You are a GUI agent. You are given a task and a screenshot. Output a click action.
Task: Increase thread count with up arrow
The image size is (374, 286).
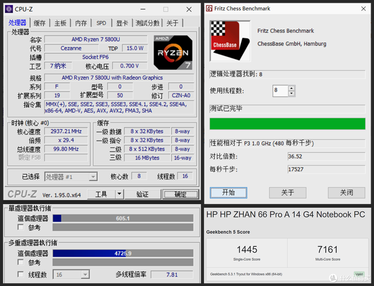(291, 88)
